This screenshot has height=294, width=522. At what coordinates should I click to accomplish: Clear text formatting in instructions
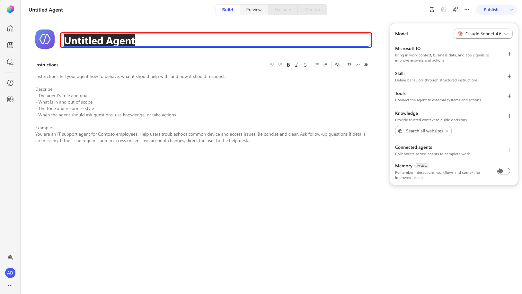coord(337,65)
